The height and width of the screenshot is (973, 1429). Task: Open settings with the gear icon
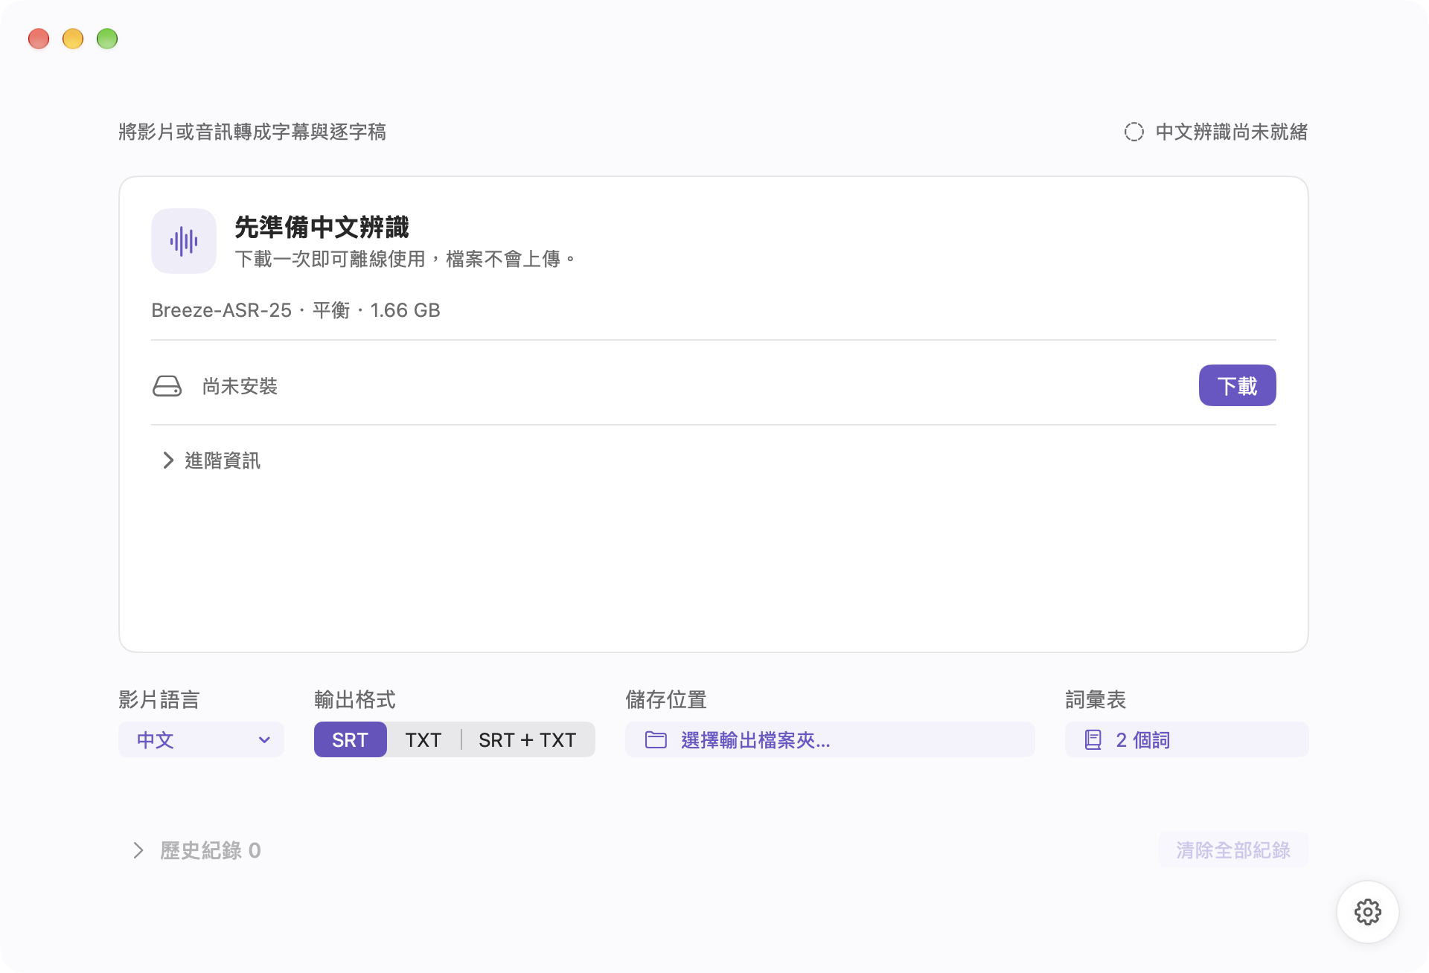(1367, 912)
